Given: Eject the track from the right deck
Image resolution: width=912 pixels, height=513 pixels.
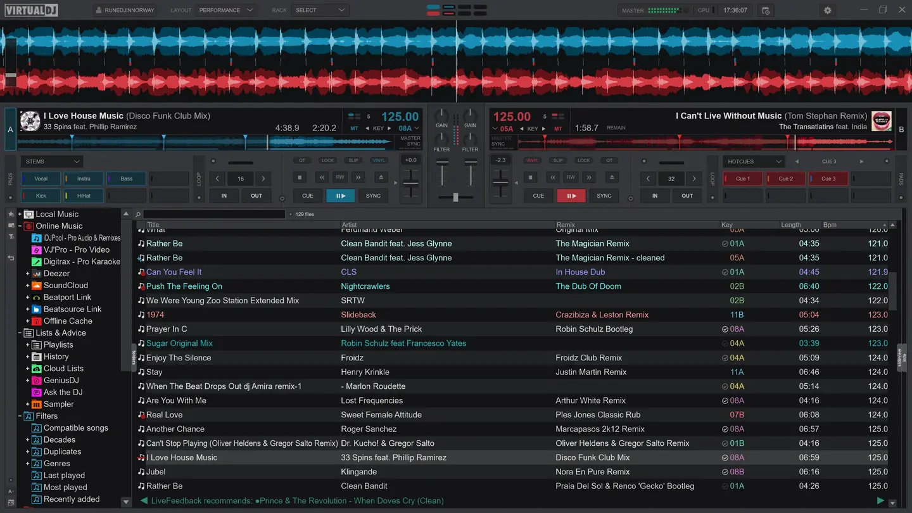Looking at the screenshot, I should (611, 178).
